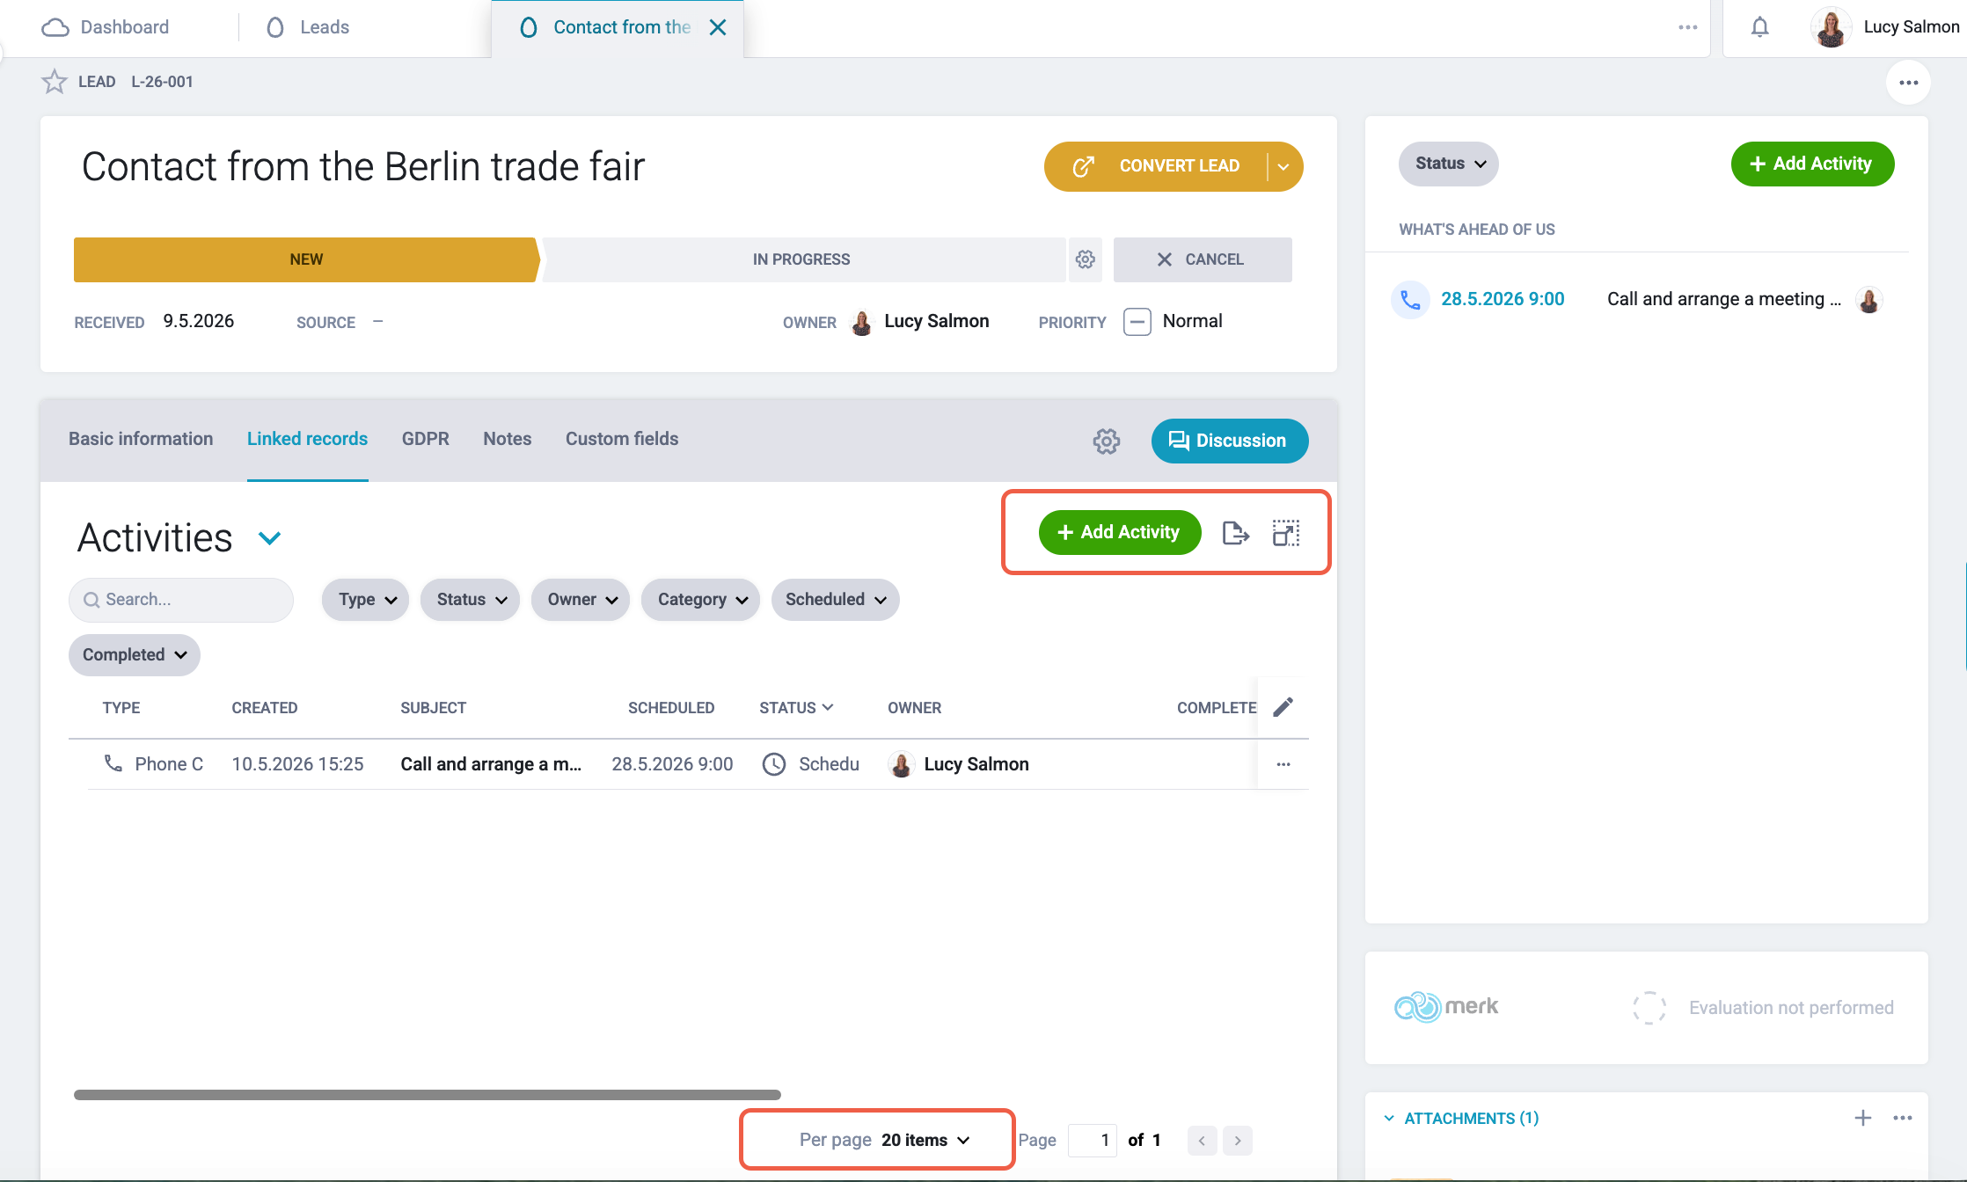Star the lead as favorite
Image resolution: width=1967 pixels, height=1182 pixels.
click(x=55, y=82)
